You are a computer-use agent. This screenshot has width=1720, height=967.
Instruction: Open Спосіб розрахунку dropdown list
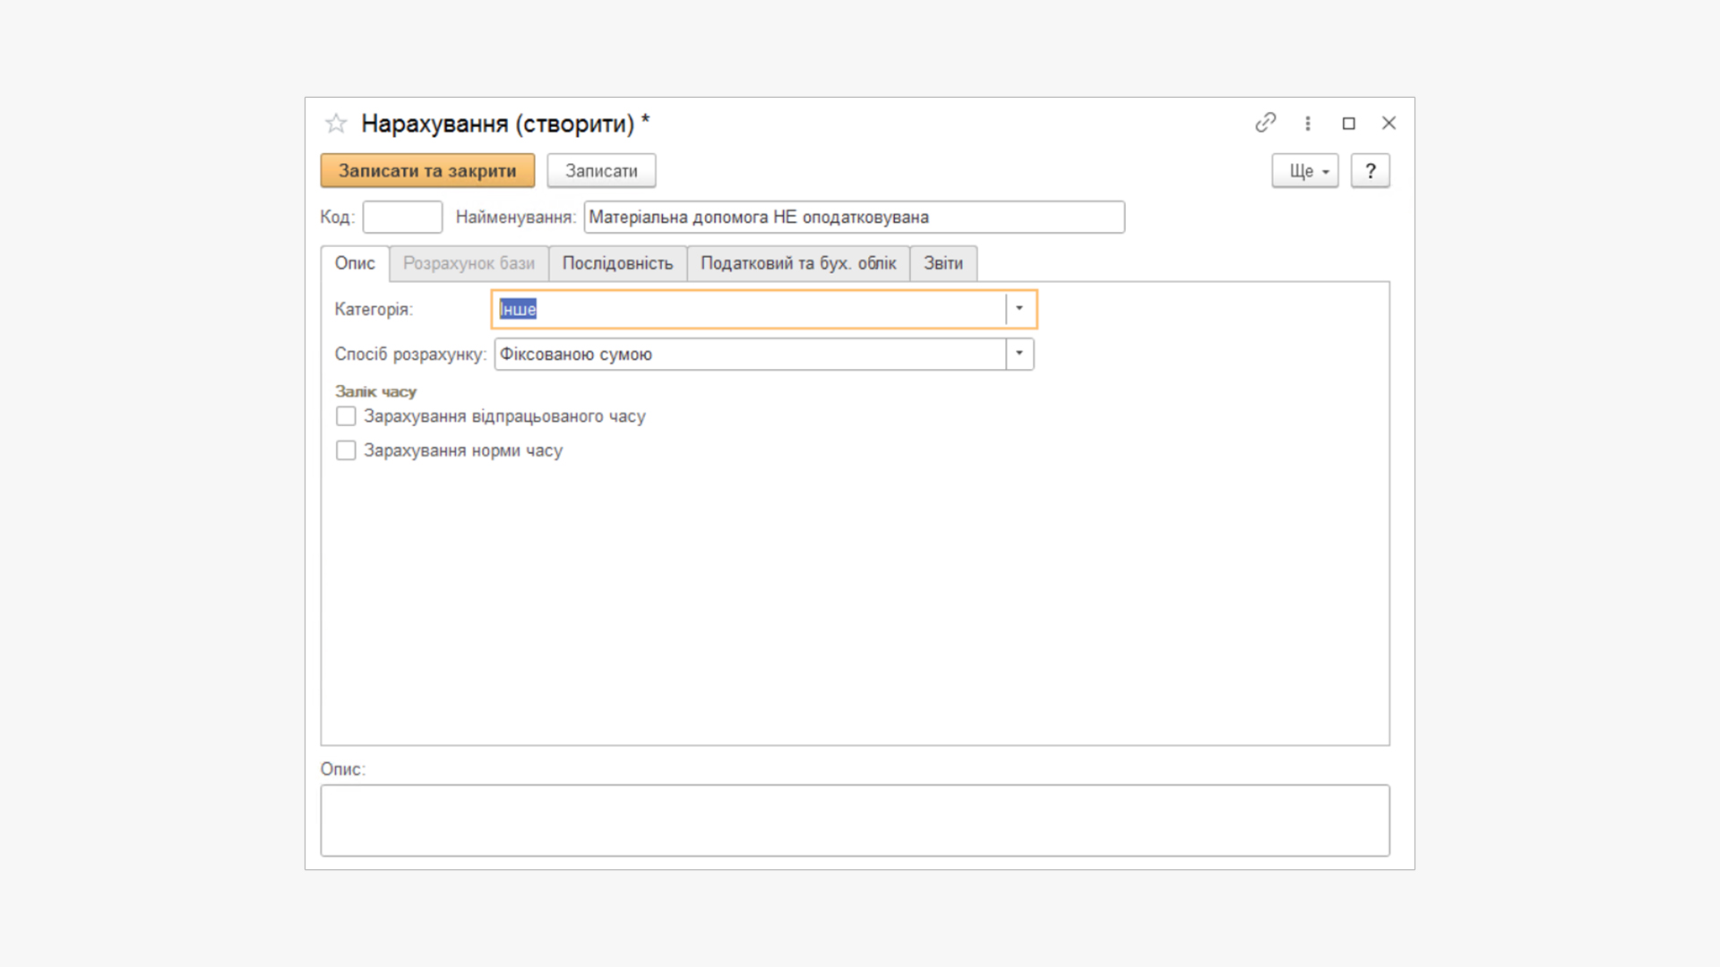pyautogui.click(x=1019, y=354)
